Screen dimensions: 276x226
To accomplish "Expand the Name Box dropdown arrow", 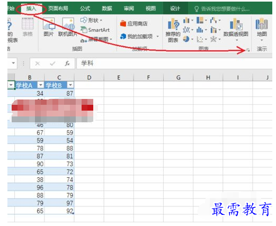I will [13, 63].
